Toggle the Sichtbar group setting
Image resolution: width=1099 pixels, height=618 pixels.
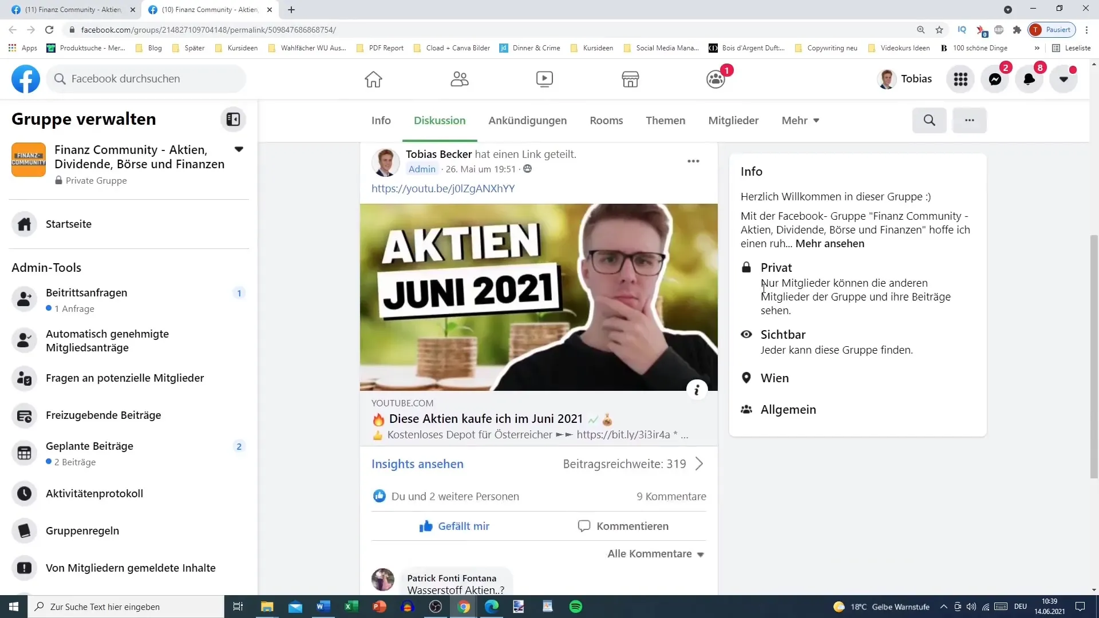(782, 334)
